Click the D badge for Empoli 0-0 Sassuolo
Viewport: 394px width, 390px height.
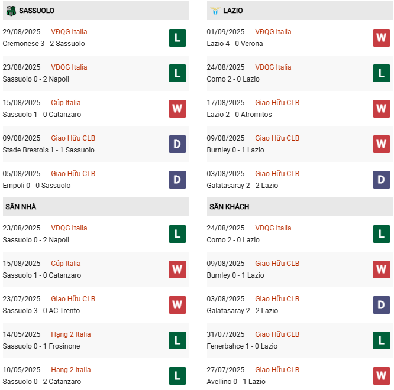click(177, 180)
